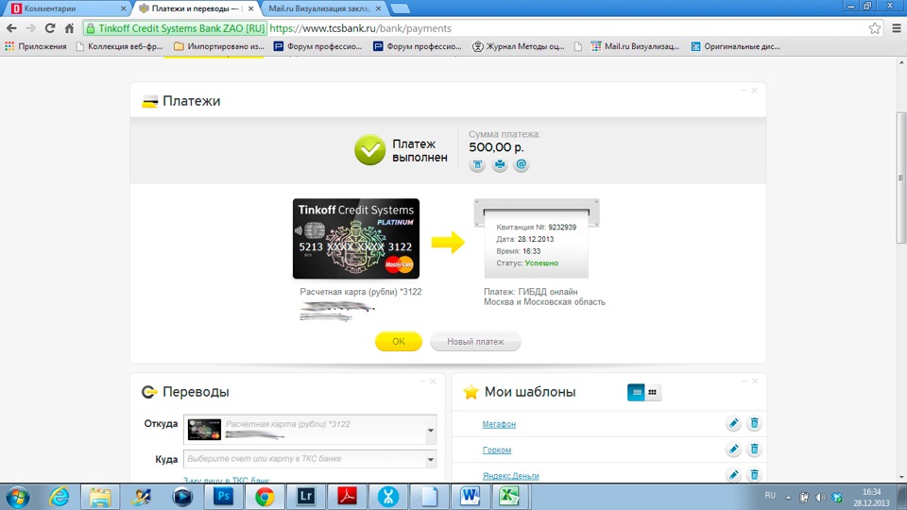Click the page vertical scrollbar thumb
The height and width of the screenshot is (510, 907).
pyautogui.click(x=901, y=178)
